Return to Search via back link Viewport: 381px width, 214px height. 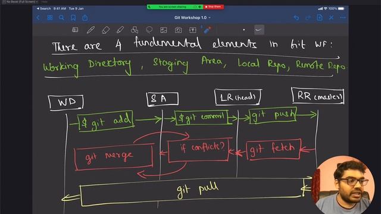coord(43,8)
